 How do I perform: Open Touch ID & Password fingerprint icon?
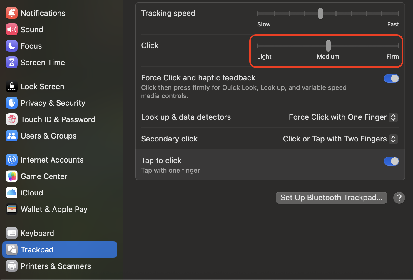click(12, 119)
